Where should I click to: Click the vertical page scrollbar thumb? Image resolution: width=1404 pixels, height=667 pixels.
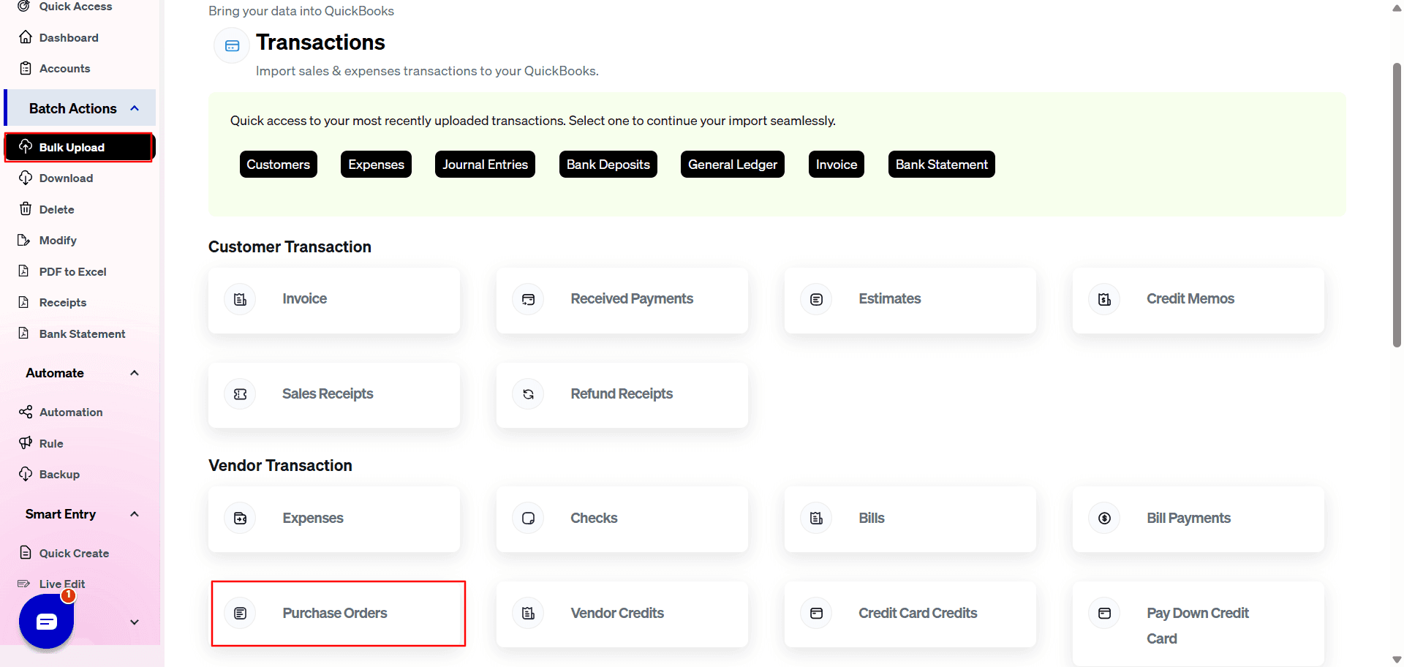click(1397, 205)
